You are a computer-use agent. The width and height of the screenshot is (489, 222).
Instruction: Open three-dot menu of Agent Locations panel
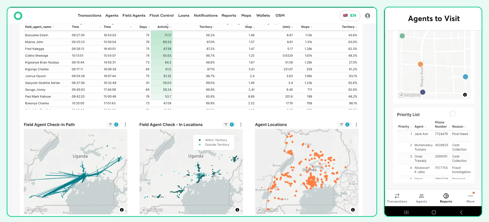pos(356,125)
